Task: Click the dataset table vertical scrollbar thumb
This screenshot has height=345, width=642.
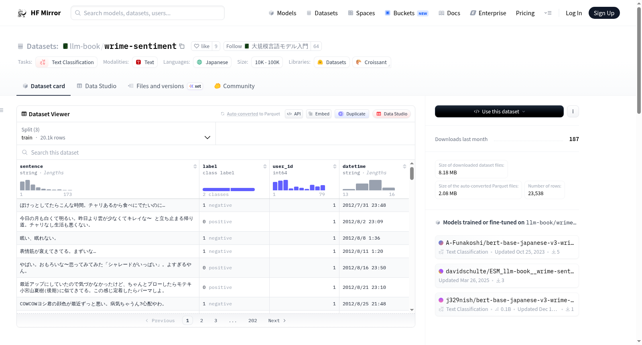Action: [x=412, y=174]
